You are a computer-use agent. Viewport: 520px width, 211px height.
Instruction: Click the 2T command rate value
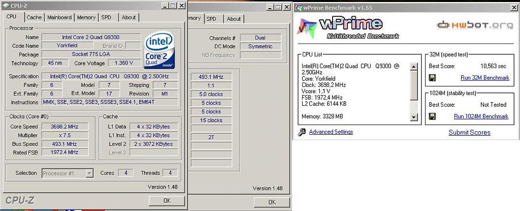(211, 137)
